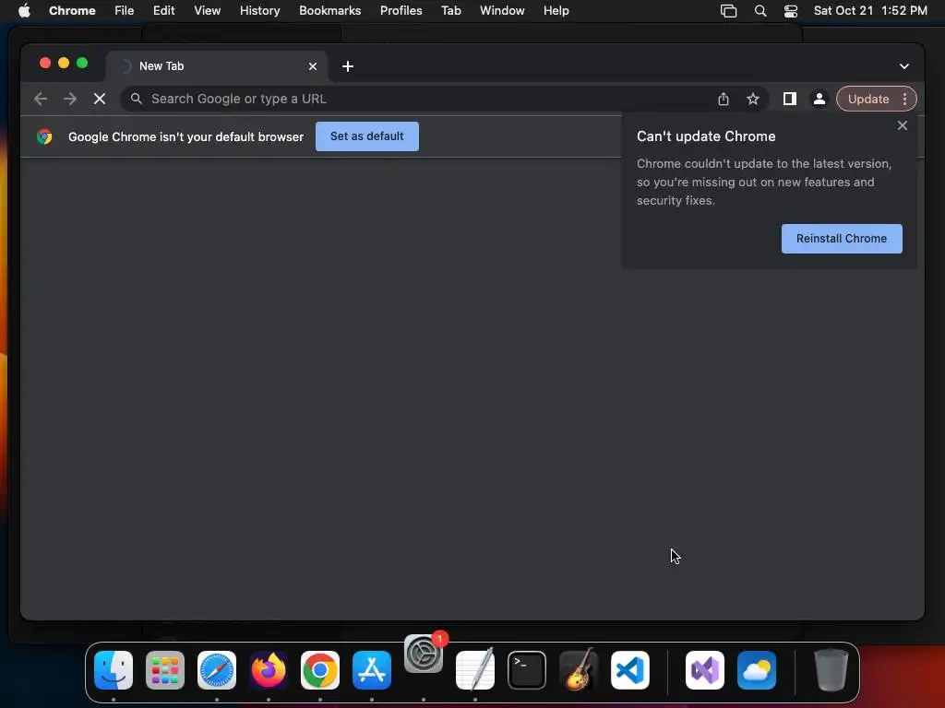Open Finder from the Dock
This screenshot has height=708, width=945.
(114, 670)
